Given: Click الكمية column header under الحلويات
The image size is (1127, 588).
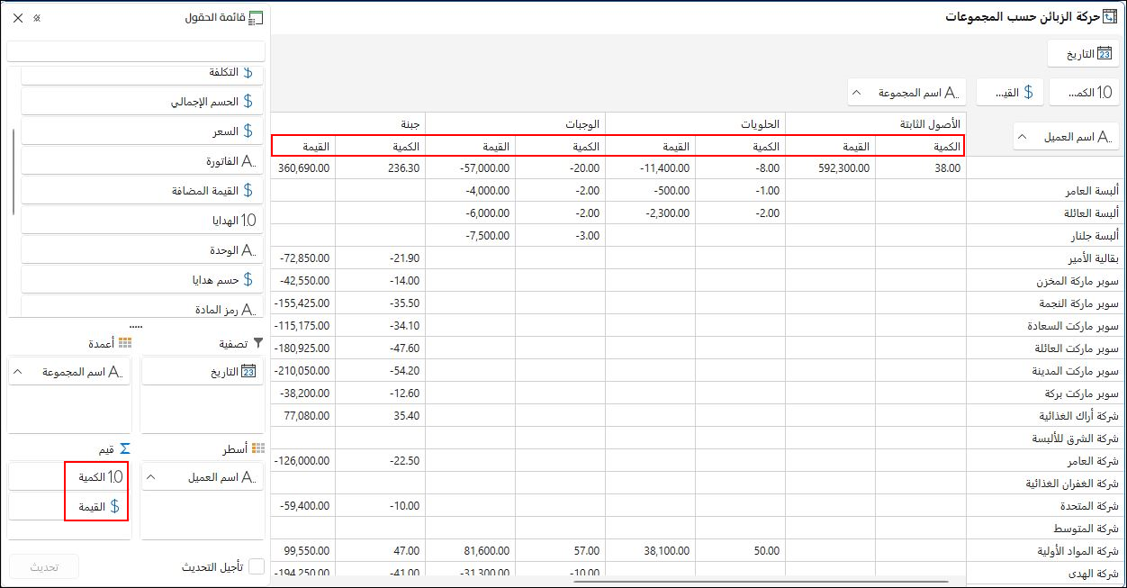Looking at the screenshot, I should coord(740,146).
